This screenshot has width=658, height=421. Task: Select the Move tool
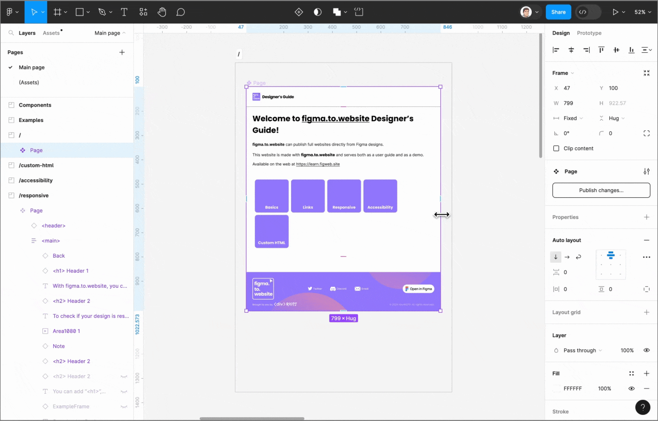(34, 12)
